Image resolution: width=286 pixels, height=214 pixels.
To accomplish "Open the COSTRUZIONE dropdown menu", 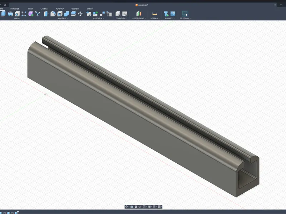I will click(x=139, y=19).
